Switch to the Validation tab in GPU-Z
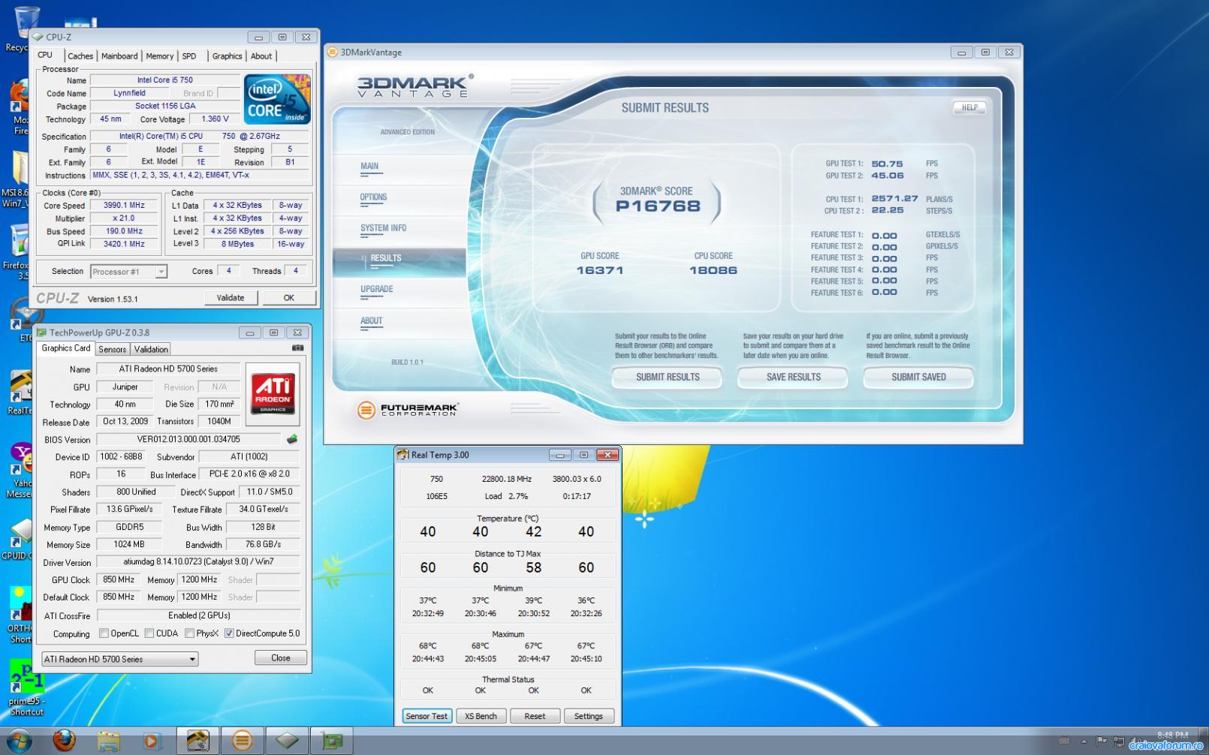The height and width of the screenshot is (755, 1209). pos(151,349)
